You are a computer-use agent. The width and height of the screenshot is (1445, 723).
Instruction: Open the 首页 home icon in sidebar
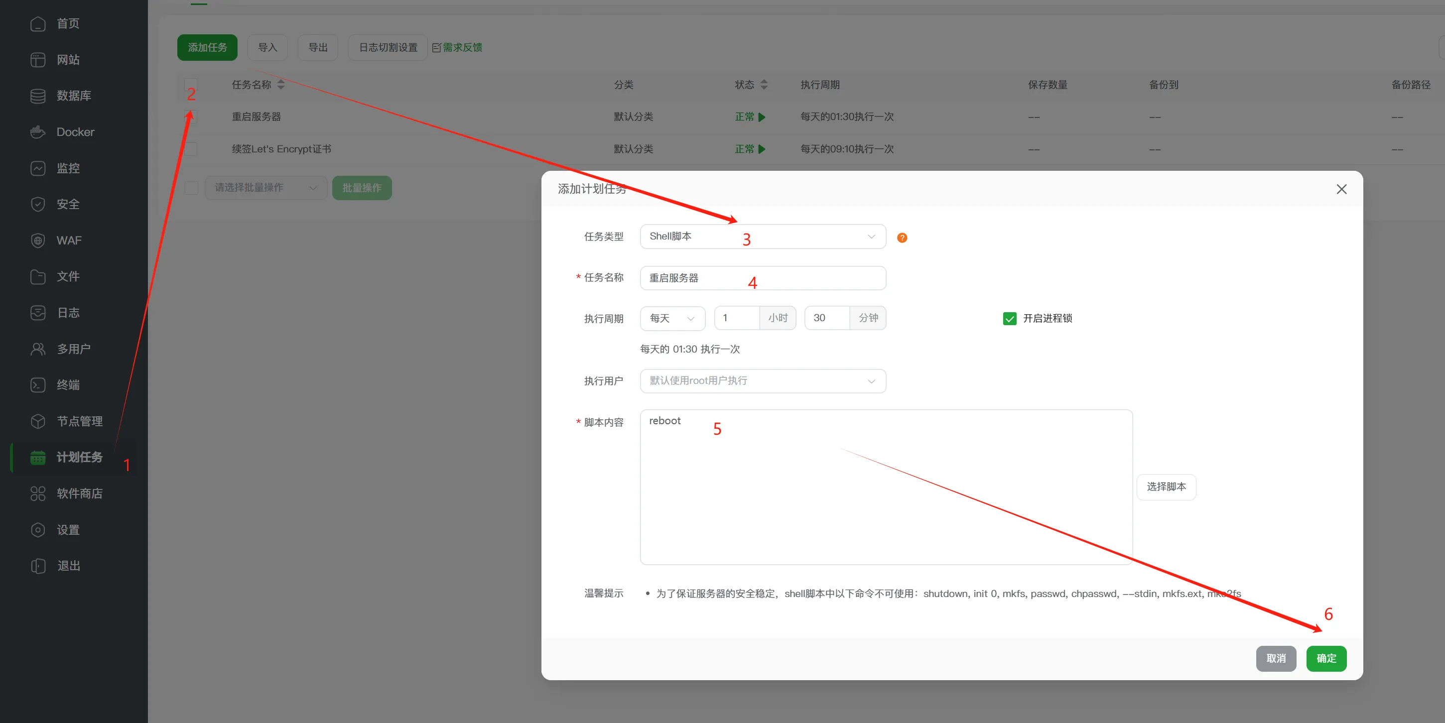[x=37, y=23]
